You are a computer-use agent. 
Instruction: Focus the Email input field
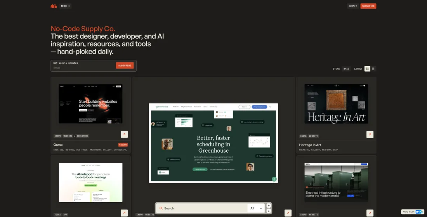coord(83,68)
